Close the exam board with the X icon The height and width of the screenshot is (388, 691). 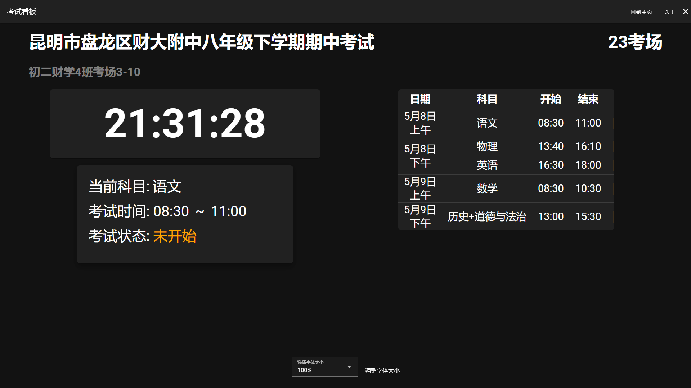[x=685, y=12]
